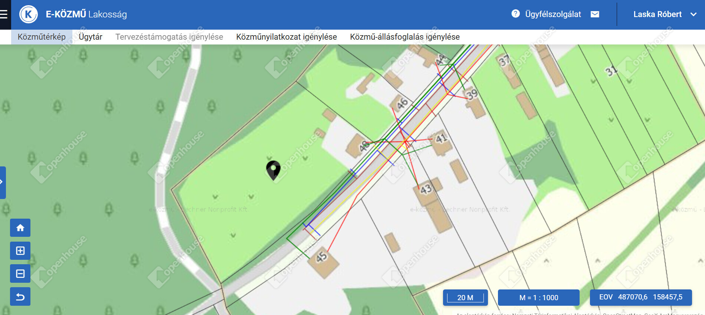Zoom out with the minus button

pos(20,274)
